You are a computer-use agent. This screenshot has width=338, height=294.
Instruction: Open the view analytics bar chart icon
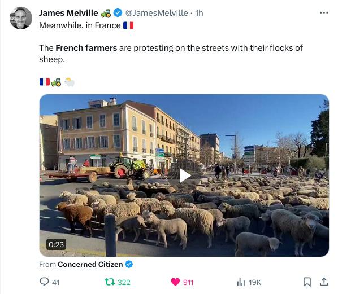pyautogui.click(x=241, y=282)
